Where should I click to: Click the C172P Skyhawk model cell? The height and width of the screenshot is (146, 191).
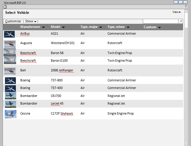(62, 113)
